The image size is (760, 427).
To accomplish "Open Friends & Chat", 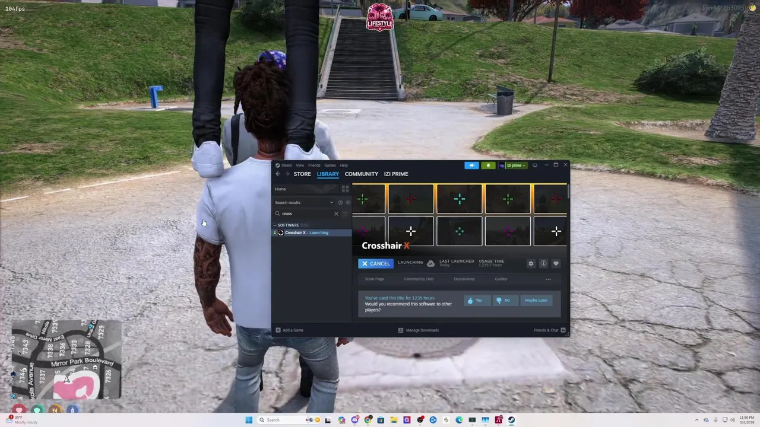I will point(549,330).
